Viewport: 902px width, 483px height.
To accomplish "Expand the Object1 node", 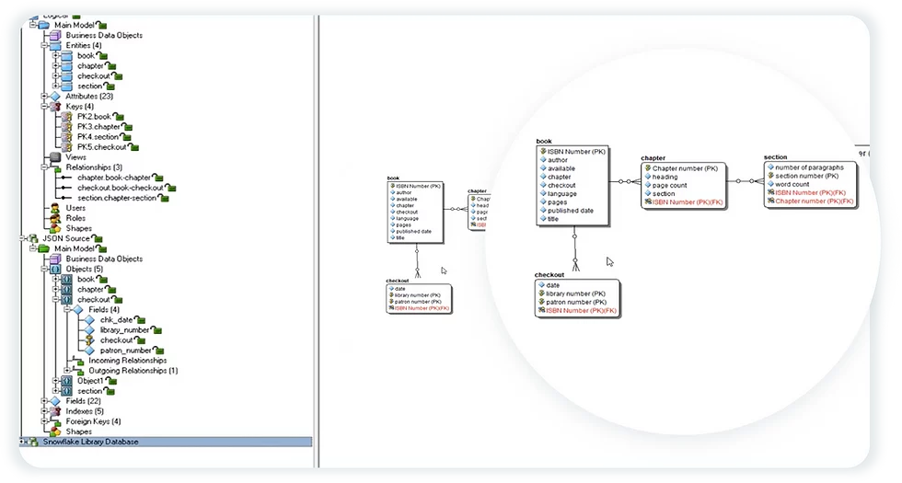I will 56,381.
